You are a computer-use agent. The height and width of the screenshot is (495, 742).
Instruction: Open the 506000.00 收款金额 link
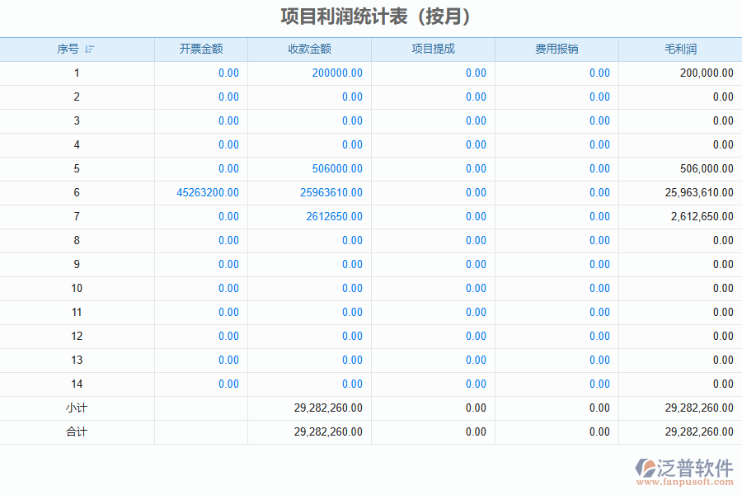(x=336, y=168)
